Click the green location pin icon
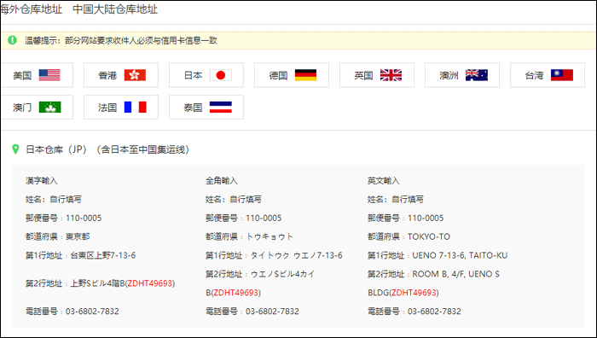The height and width of the screenshot is (338, 597). (x=15, y=149)
